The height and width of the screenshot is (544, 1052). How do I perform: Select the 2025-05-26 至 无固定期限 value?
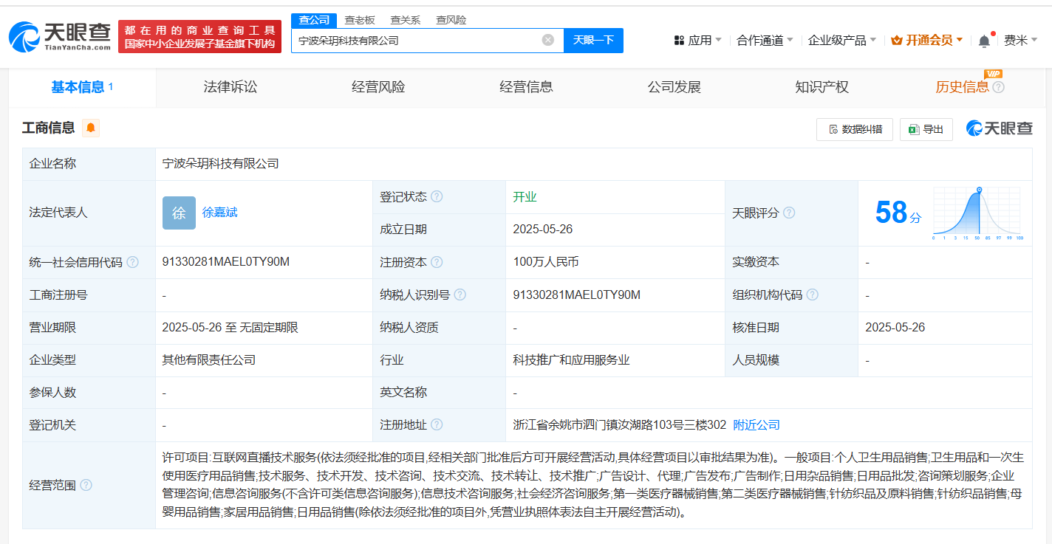(x=230, y=327)
